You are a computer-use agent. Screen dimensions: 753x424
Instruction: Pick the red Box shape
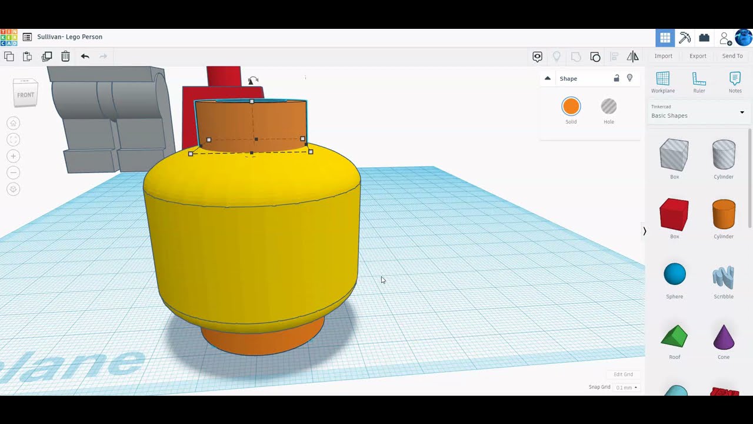click(674, 214)
